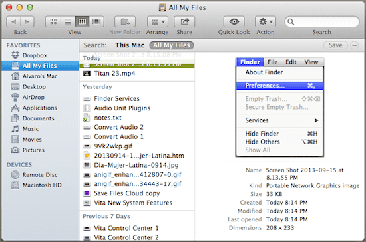366x242 pixels.
Task: Open Dropbox in Favorites sidebar
Action: click(x=35, y=55)
